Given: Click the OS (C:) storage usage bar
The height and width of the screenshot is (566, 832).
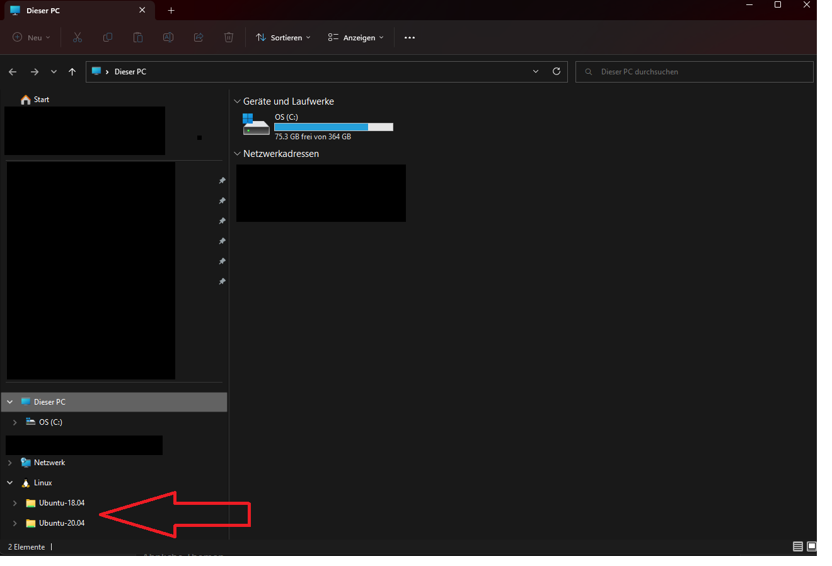Looking at the screenshot, I should coord(334,127).
